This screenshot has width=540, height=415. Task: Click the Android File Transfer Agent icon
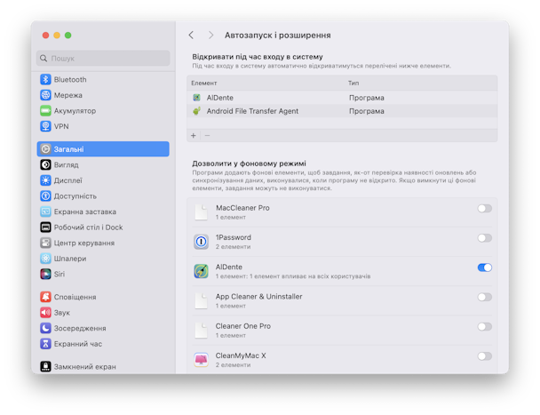(196, 111)
